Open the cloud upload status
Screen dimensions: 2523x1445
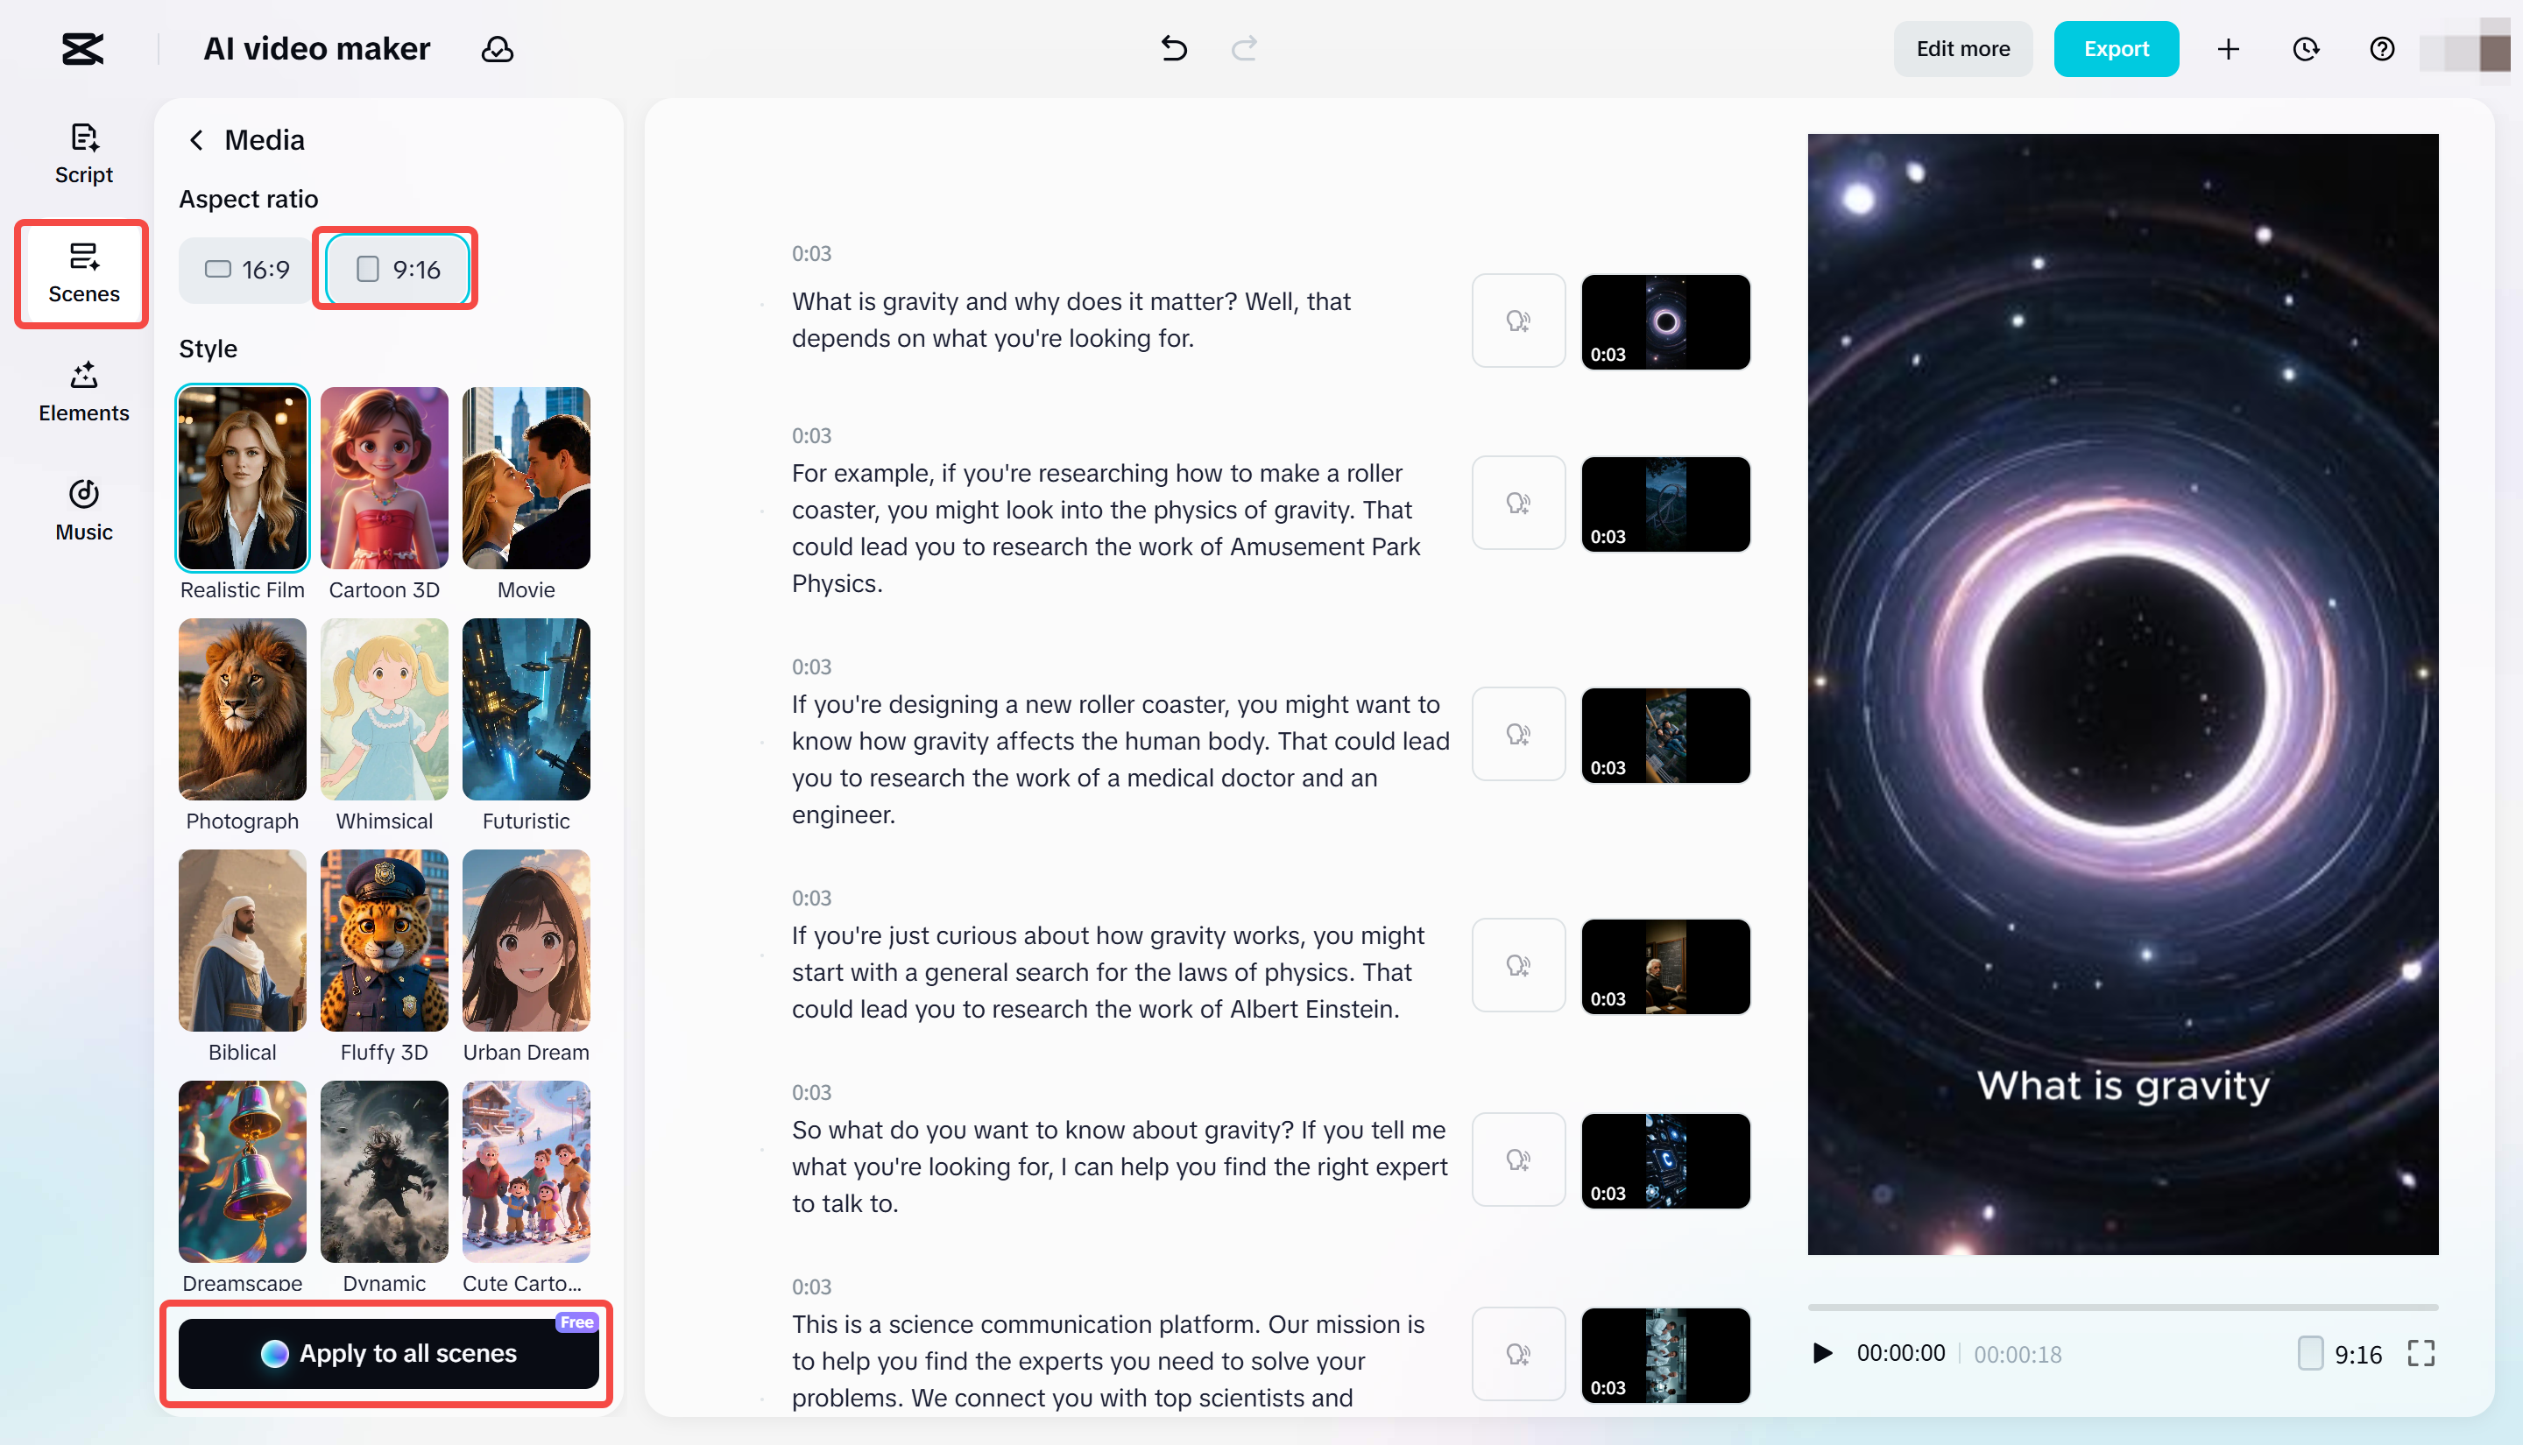pyautogui.click(x=496, y=49)
